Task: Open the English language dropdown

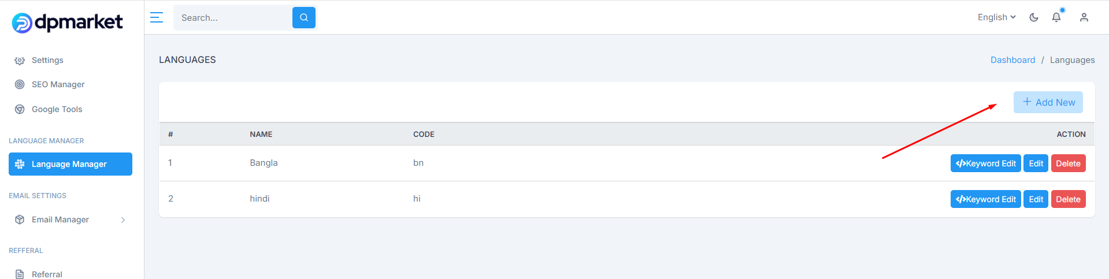Action: pos(996,17)
